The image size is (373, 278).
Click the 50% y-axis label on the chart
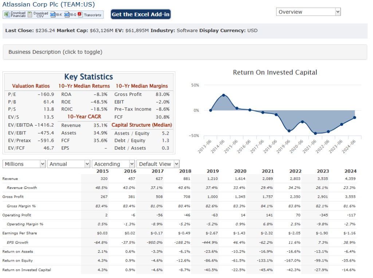tap(195, 85)
